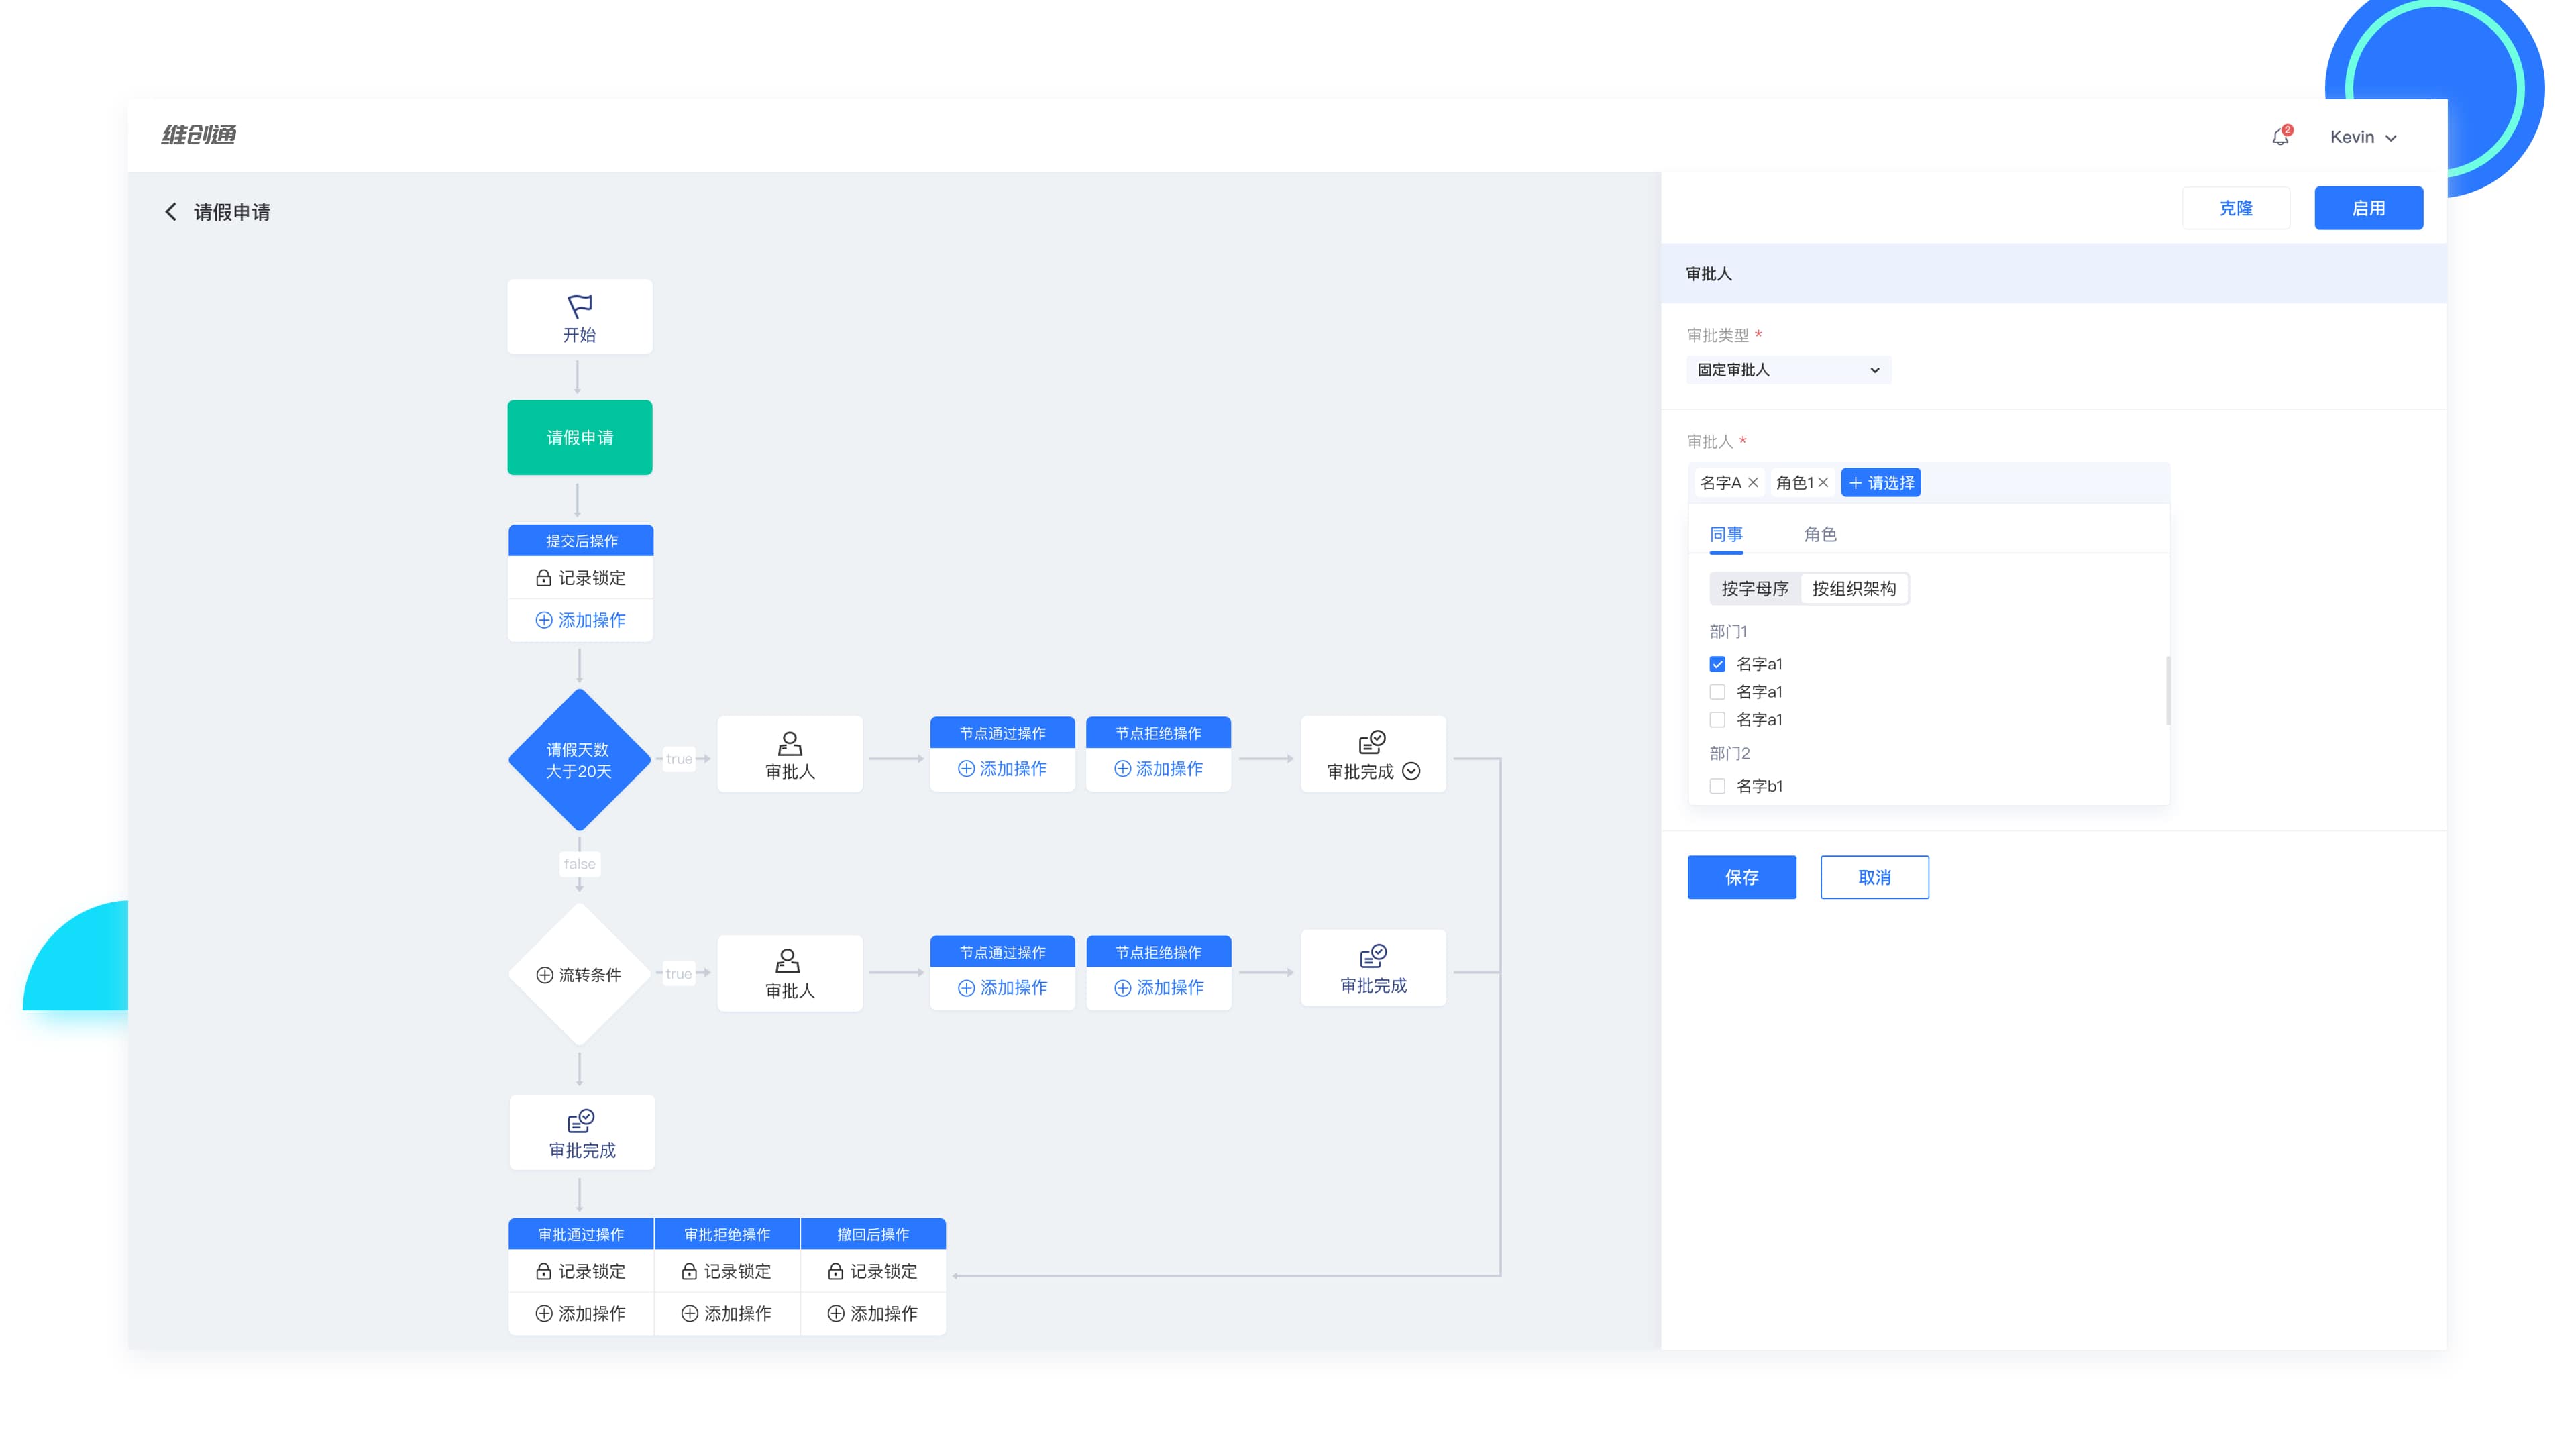2576x1449 pixels.
Task: Switch to the 角色 tab
Action: pyautogui.click(x=1820, y=534)
